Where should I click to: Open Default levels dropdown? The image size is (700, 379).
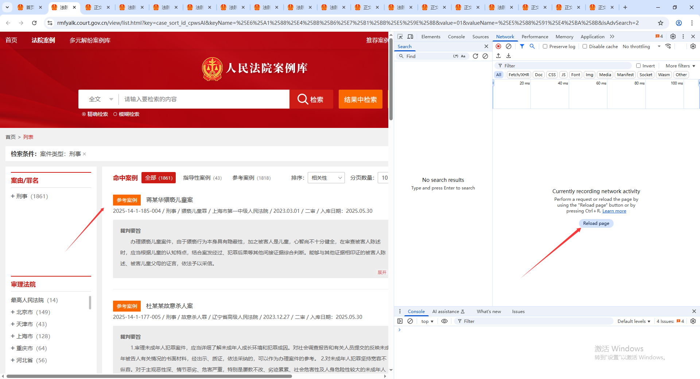click(x=634, y=321)
